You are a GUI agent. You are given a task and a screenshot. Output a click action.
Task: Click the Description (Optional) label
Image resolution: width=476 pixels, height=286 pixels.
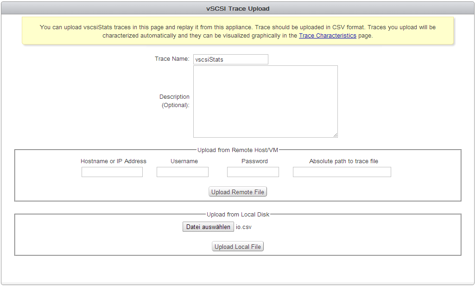coord(174,101)
